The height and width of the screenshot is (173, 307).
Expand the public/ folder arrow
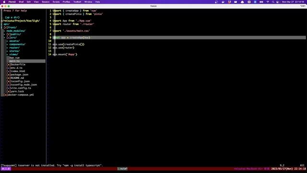pyautogui.click(x=4, y=34)
